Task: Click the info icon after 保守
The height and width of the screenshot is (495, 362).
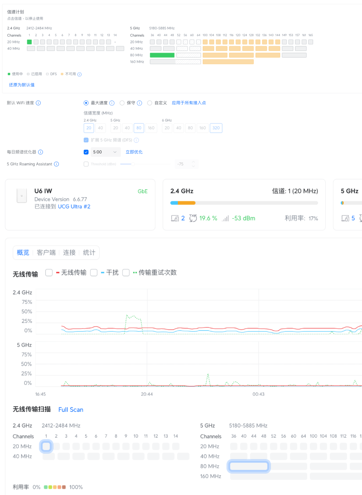Action: (x=139, y=103)
